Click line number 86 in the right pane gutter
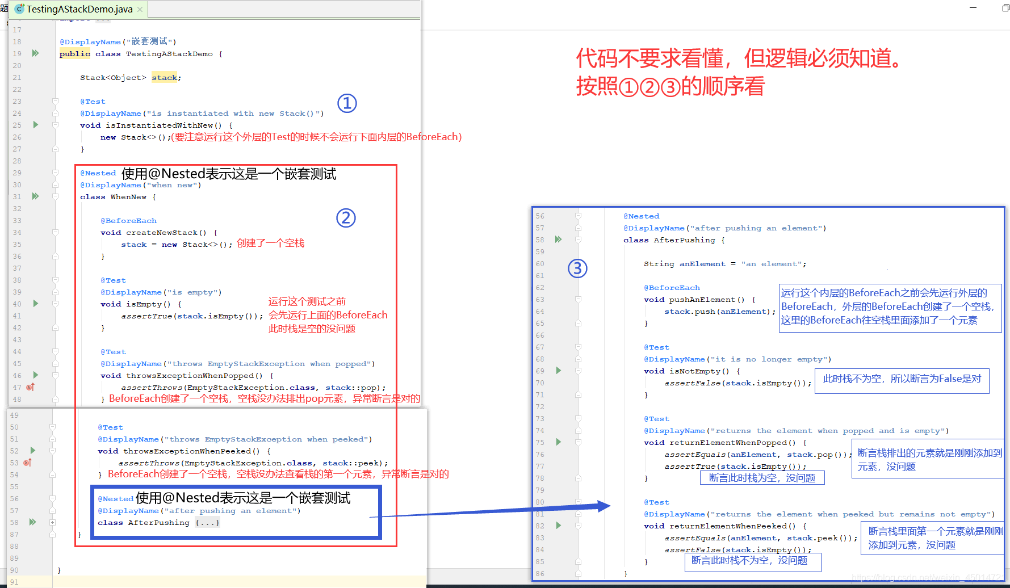The height and width of the screenshot is (588, 1010). coord(540,574)
